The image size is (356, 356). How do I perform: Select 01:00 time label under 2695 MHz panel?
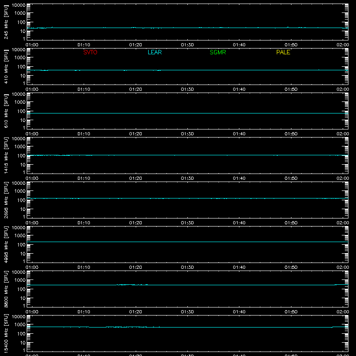point(32,223)
